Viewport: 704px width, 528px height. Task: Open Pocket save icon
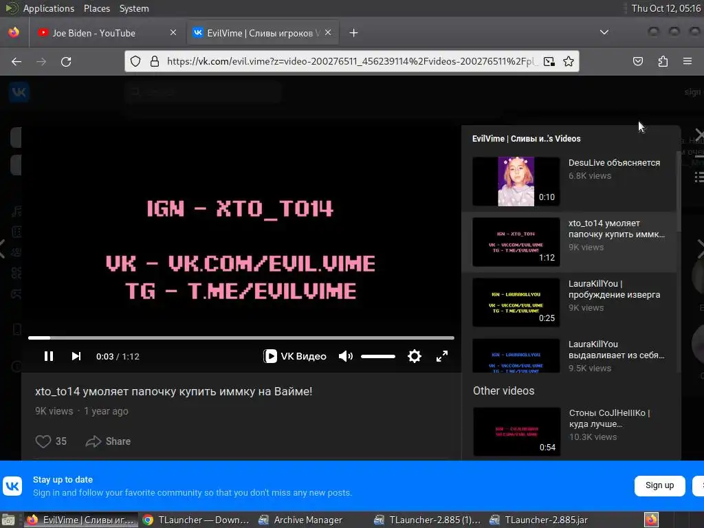coord(637,61)
